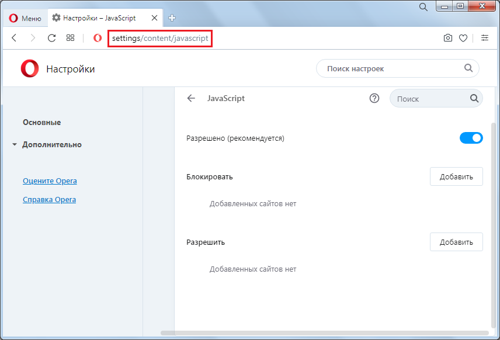
Task: Maximize the Opera window
Action: [x=460, y=6]
